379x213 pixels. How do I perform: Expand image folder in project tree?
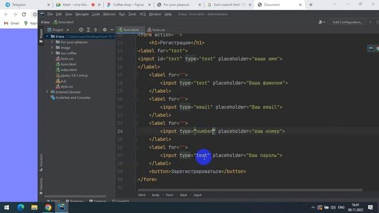pyautogui.click(x=52, y=47)
